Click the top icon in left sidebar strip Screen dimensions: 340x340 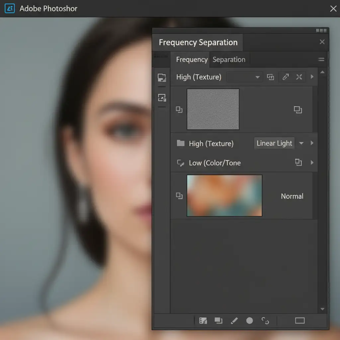click(162, 78)
